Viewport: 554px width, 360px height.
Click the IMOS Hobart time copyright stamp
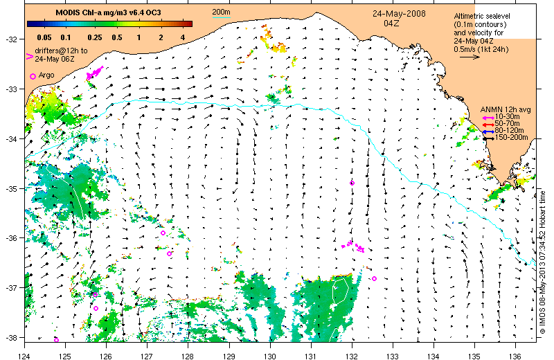pos(543,262)
